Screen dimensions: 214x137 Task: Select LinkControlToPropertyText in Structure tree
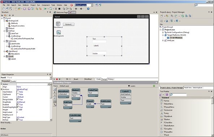click(x=23, y=39)
